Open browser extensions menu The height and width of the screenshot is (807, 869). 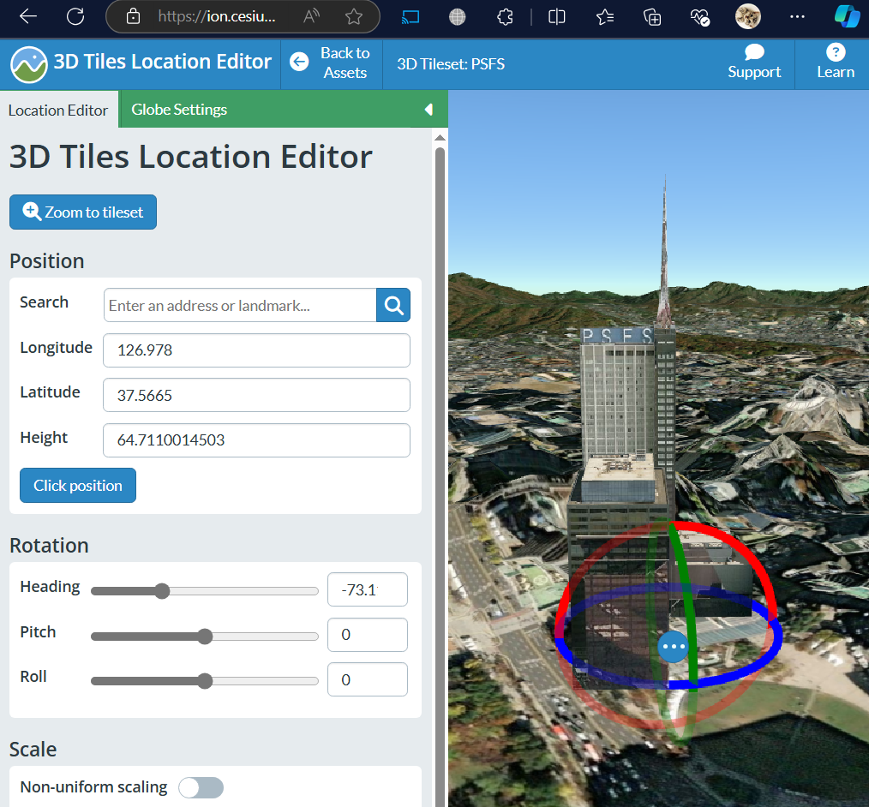click(505, 17)
